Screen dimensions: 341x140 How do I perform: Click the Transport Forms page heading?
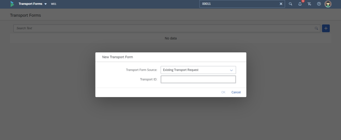coord(26,16)
